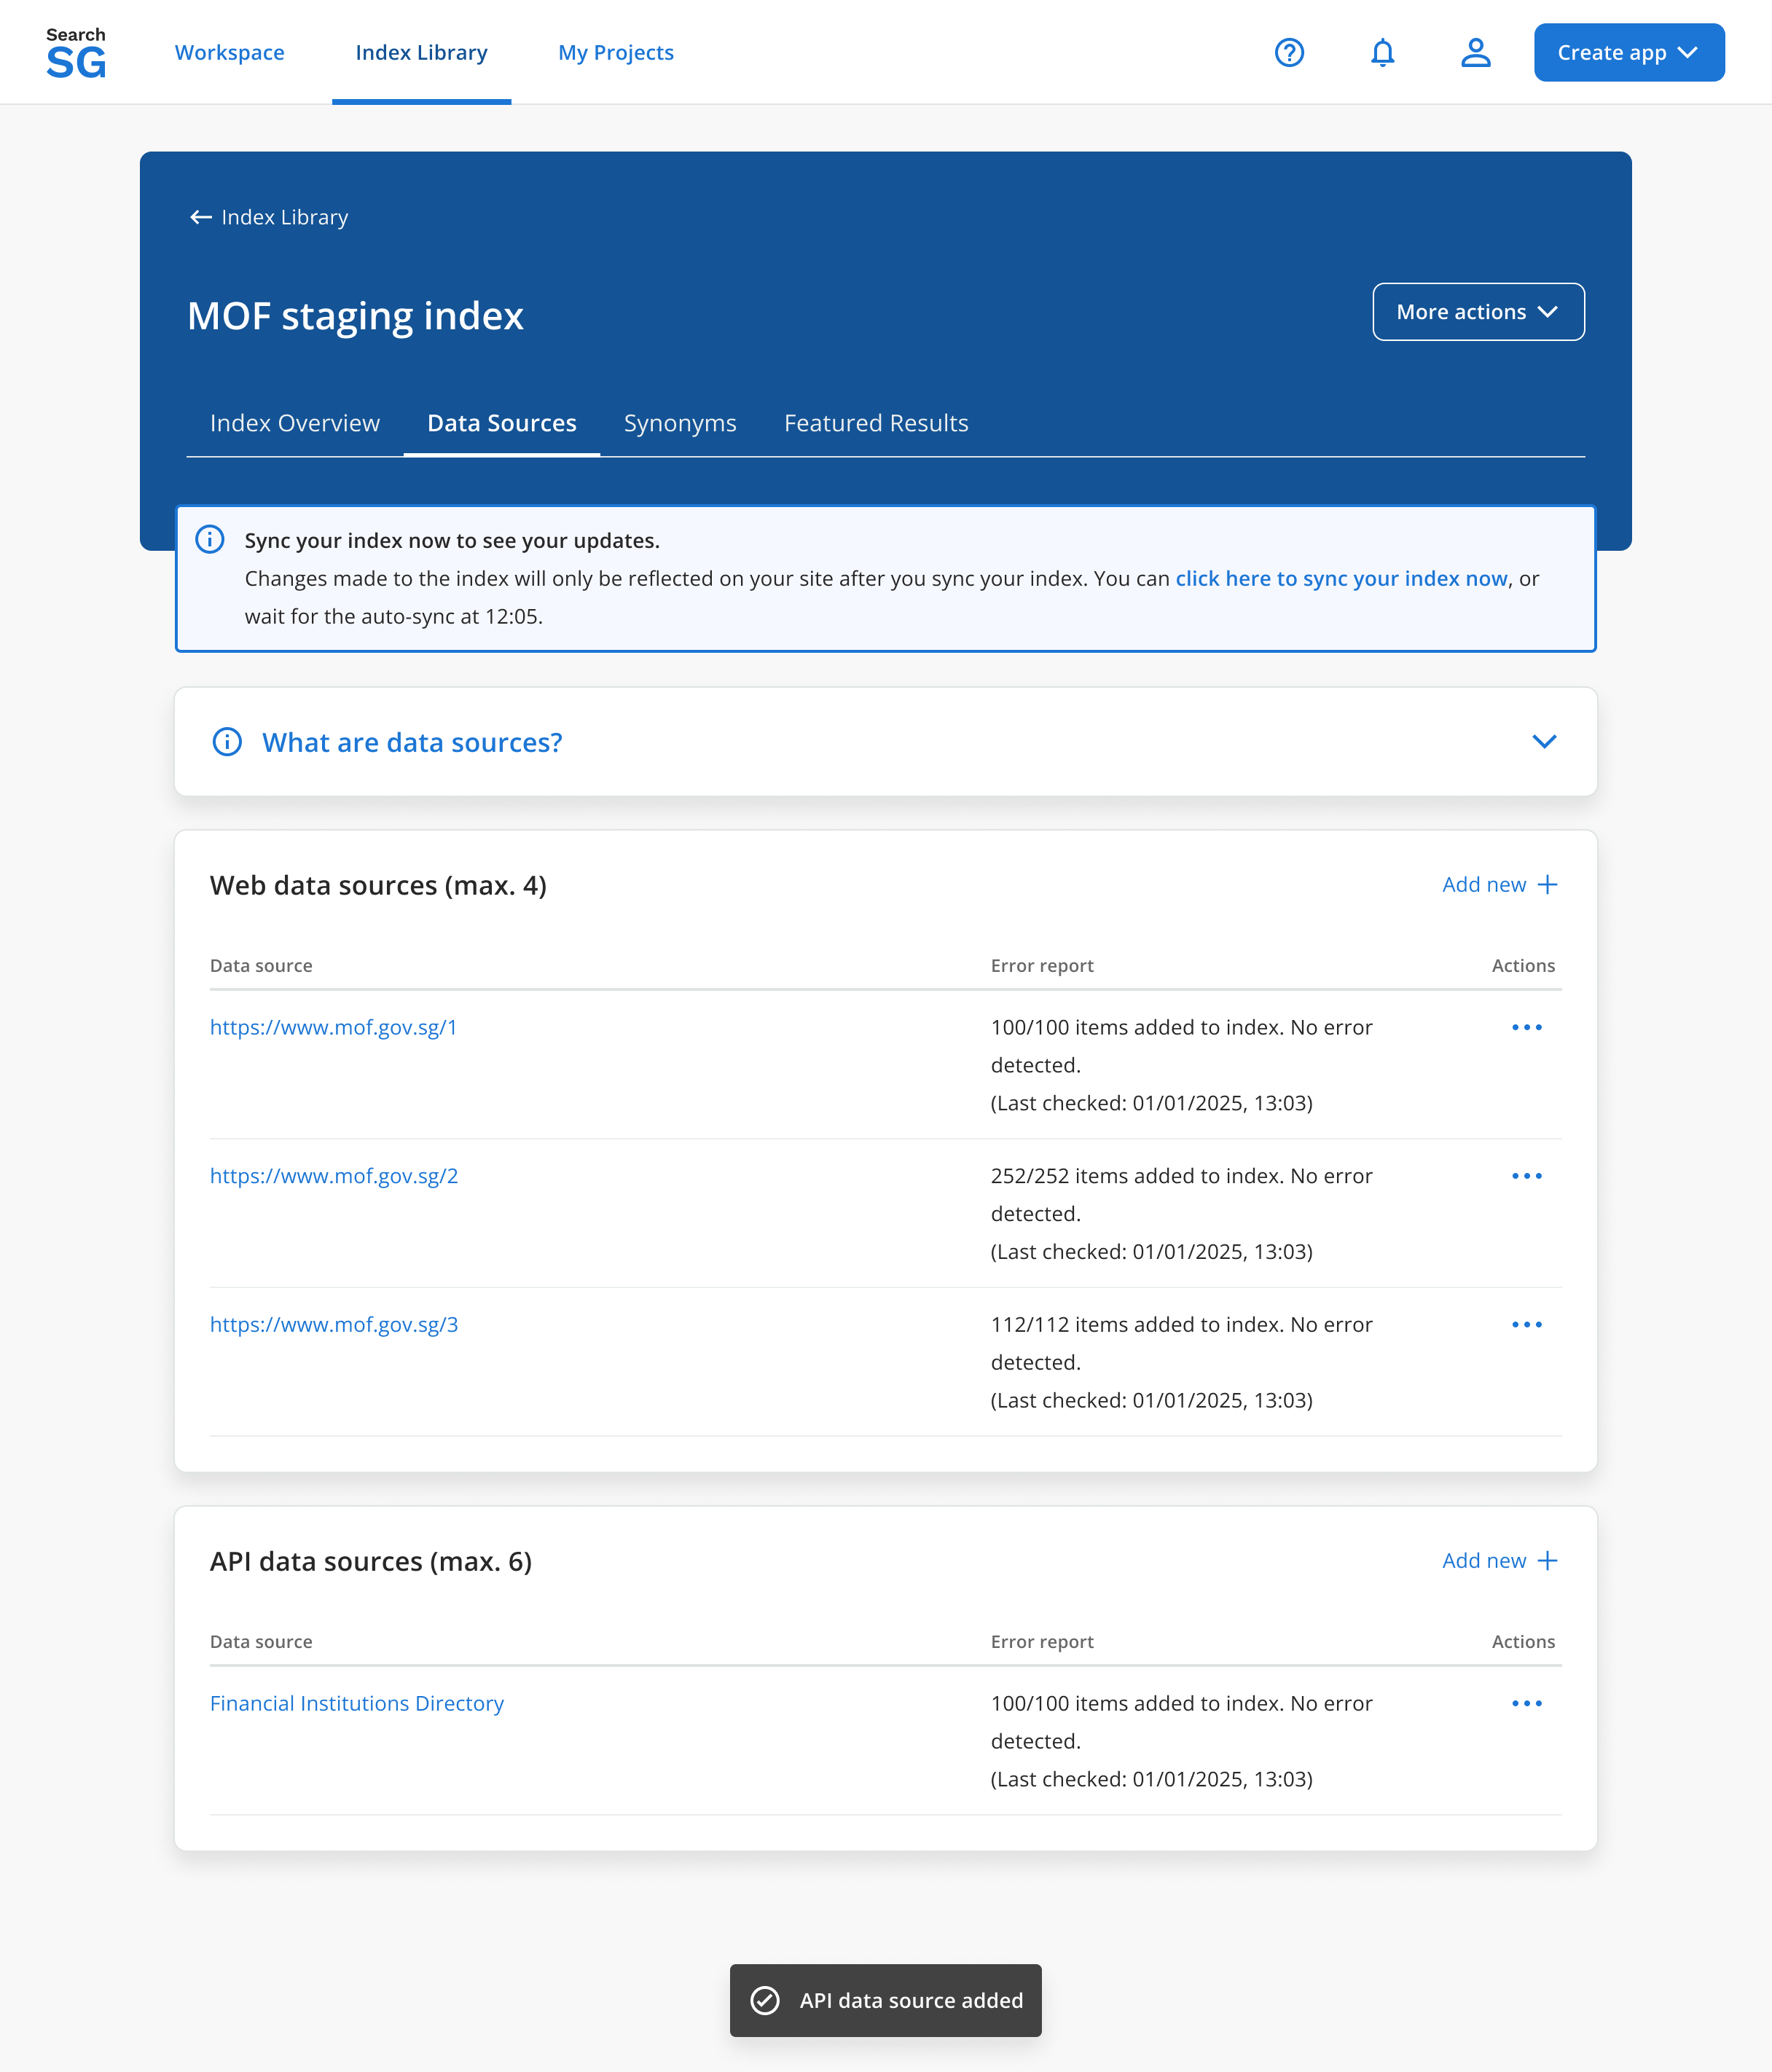Expand What are data sources chevron
Viewport: 1772px width, 2072px height.
[x=1544, y=742]
